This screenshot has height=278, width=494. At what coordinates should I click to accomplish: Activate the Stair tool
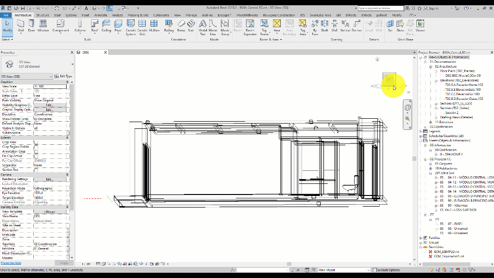pos(191,26)
